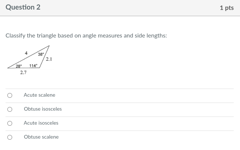Select the Acute scalene radio button
The image size is (240, 150).
[10, 95]
